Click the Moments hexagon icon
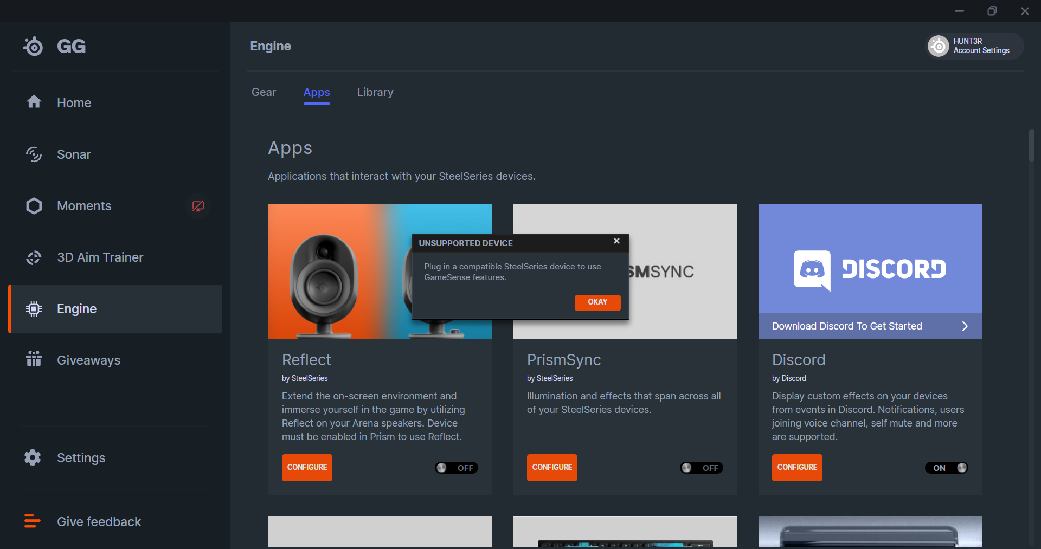 pos(34,206)
